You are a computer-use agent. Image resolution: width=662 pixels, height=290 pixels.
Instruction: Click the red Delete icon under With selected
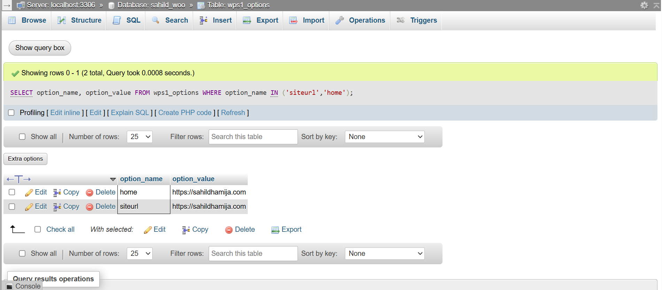[229, 230]
